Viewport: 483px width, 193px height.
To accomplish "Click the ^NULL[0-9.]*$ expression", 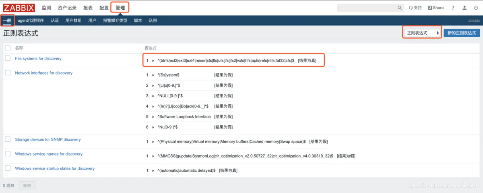I will coord(170,96).
